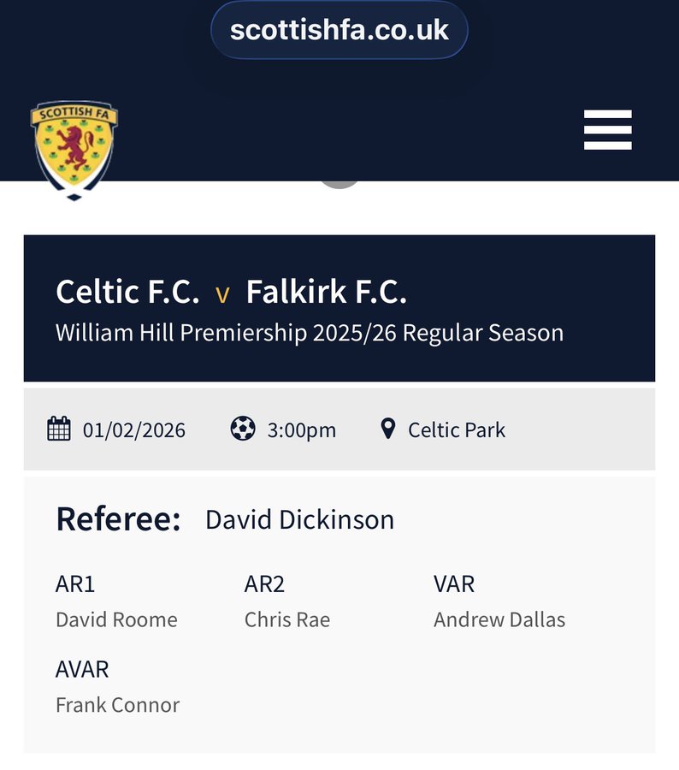Click the calendar icon beside the date
This screenshot has height=770, width=679.
(59, 429)
